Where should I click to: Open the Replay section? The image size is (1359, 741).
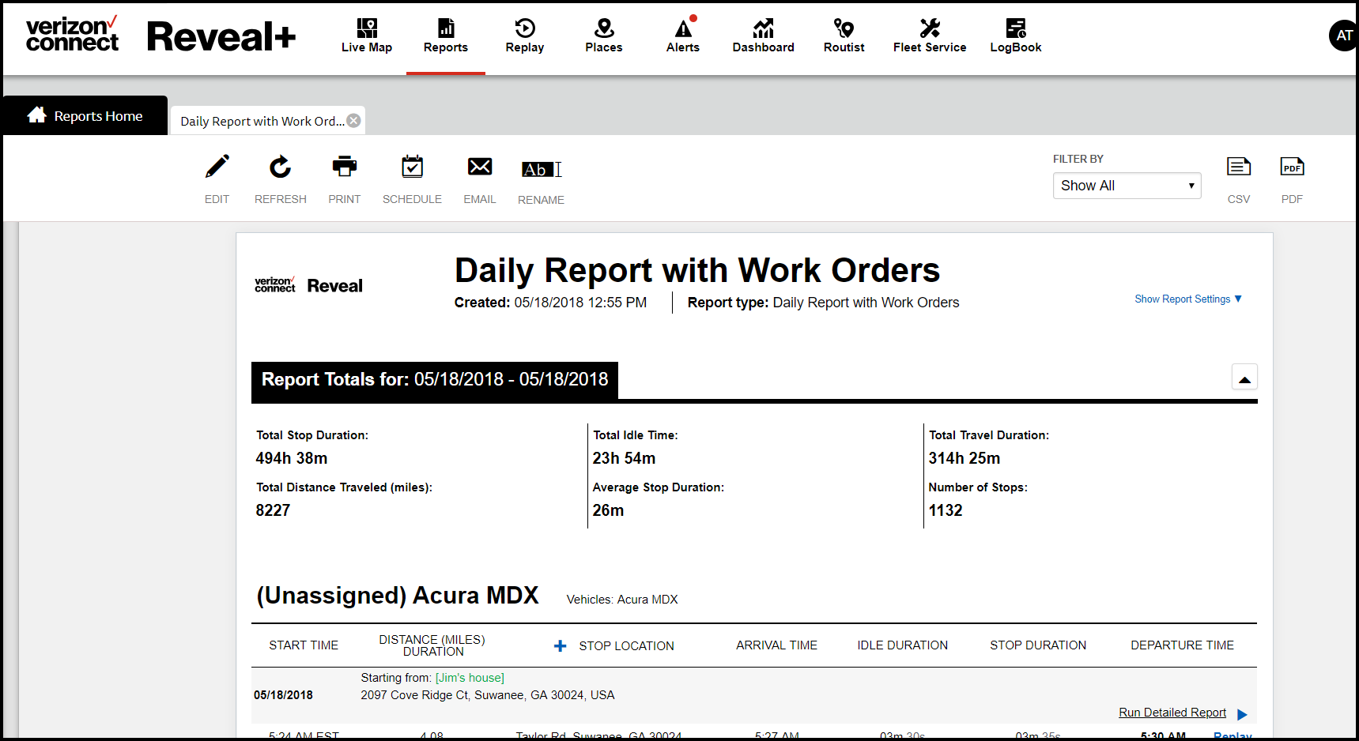pyautogui.click(x=525, y=36)
